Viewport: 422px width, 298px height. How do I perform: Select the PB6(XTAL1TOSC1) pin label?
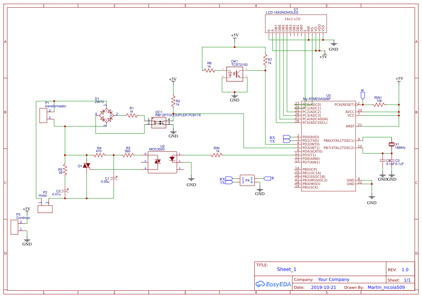click(x=339, y=141)
